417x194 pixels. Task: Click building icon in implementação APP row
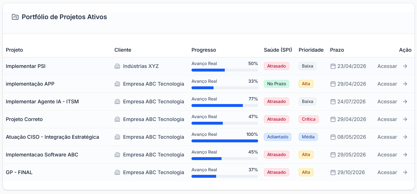pos(117,84)
